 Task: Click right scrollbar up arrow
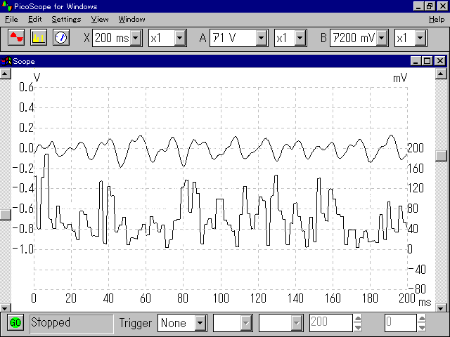pos(441,74)
